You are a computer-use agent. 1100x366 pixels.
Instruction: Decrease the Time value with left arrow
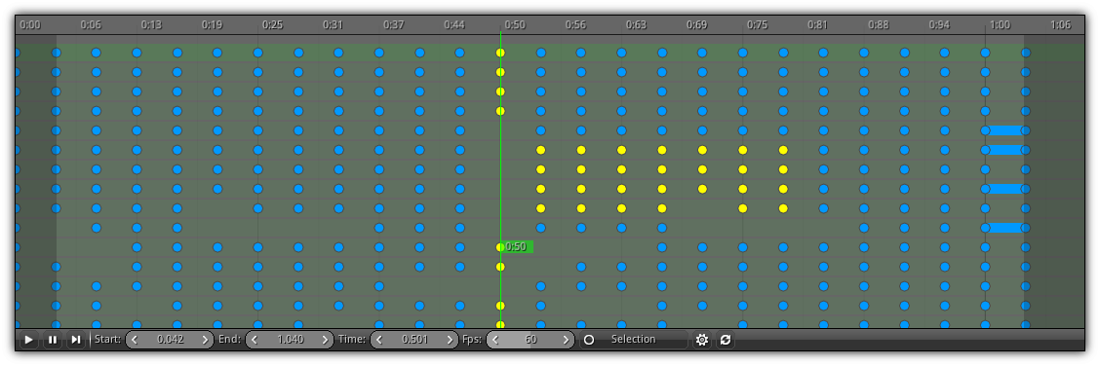click(379, 340)
